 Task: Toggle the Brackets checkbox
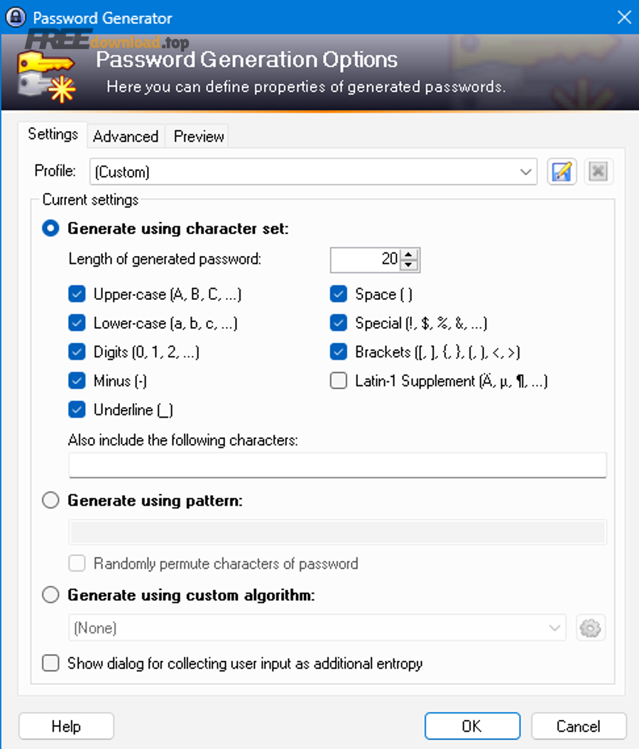click(339, 352)
